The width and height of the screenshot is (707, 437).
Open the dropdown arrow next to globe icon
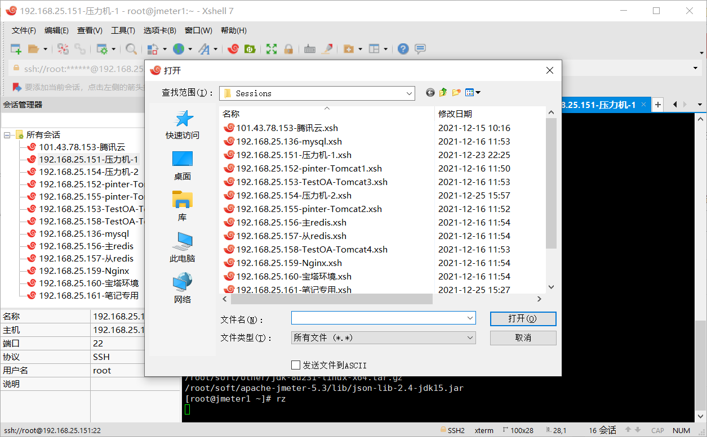[x=190, y=49]
